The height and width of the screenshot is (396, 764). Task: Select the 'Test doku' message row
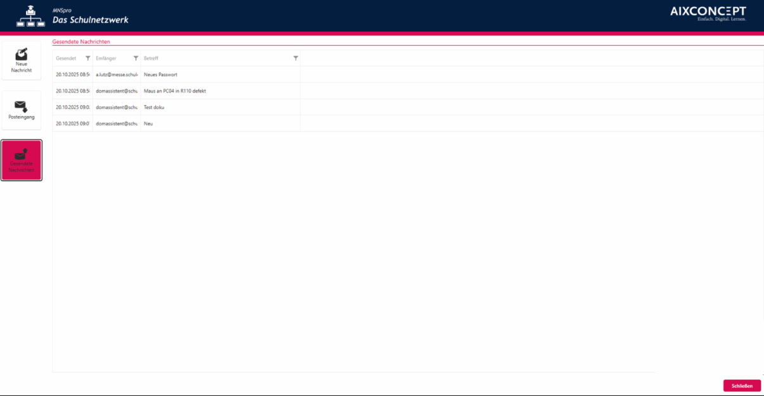tap(154, 108)
